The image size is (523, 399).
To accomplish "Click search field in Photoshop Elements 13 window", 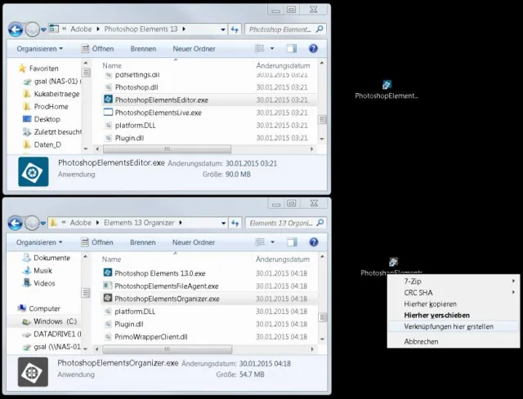I will (285, 29).
